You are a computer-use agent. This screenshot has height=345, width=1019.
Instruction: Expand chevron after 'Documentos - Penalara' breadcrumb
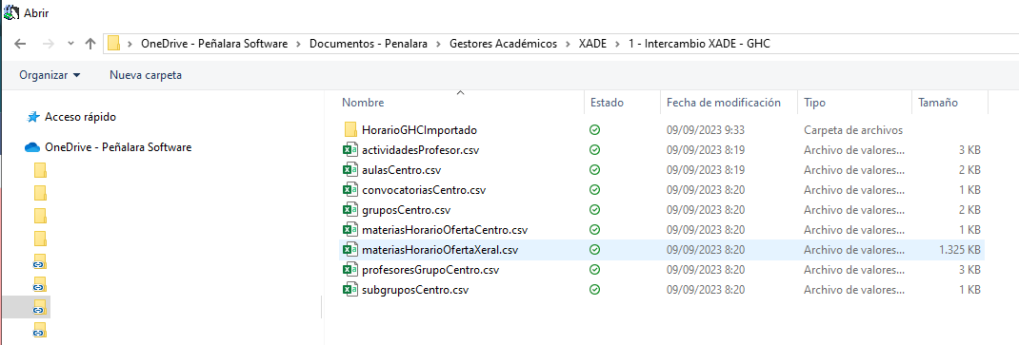point(438,44)
